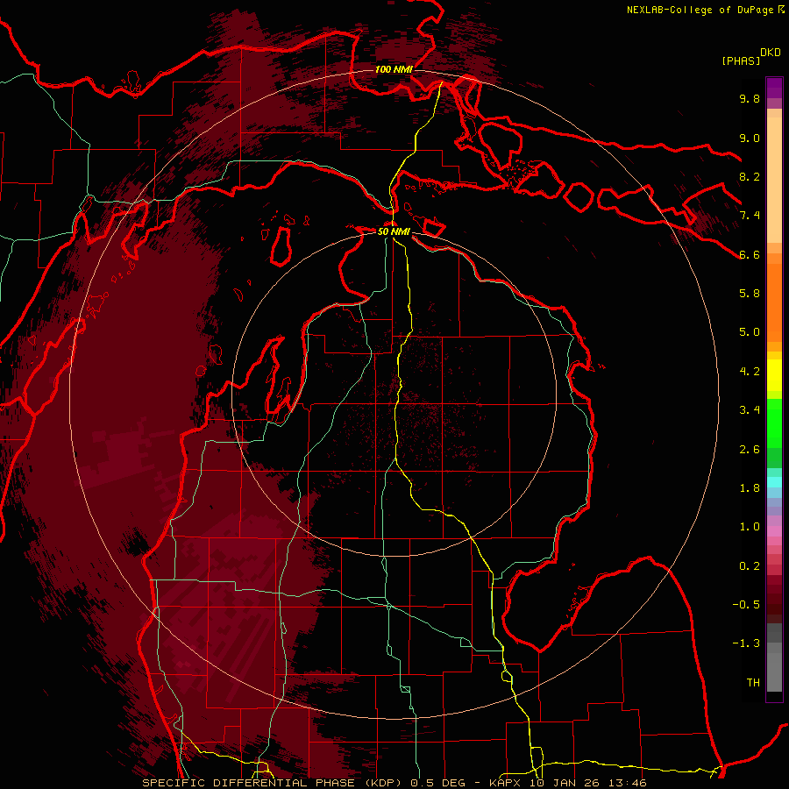Pick the gray color bar segment

coord(774,657)
